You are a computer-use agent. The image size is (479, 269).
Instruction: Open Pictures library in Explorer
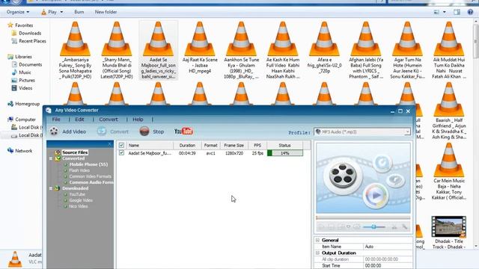[x=27, y=80]
